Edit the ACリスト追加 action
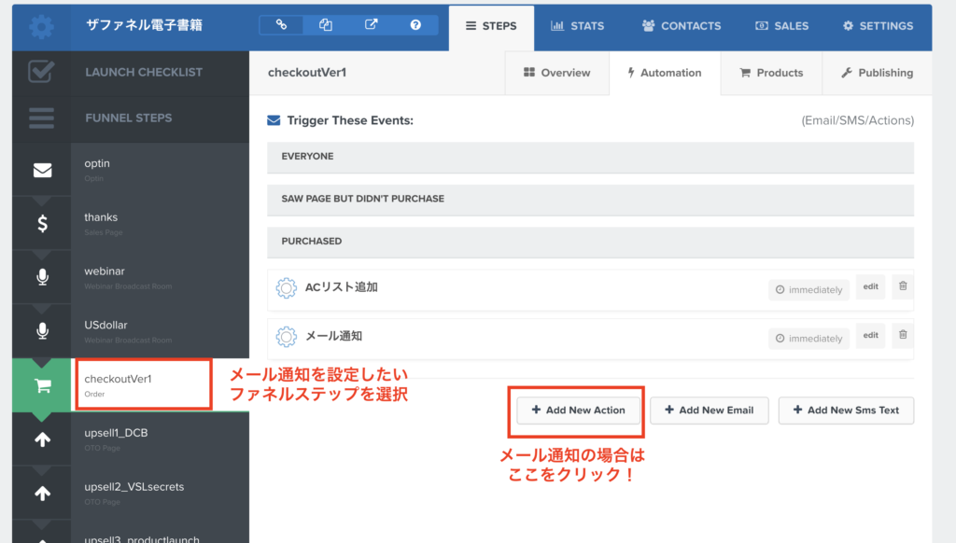 click(871, 286)
